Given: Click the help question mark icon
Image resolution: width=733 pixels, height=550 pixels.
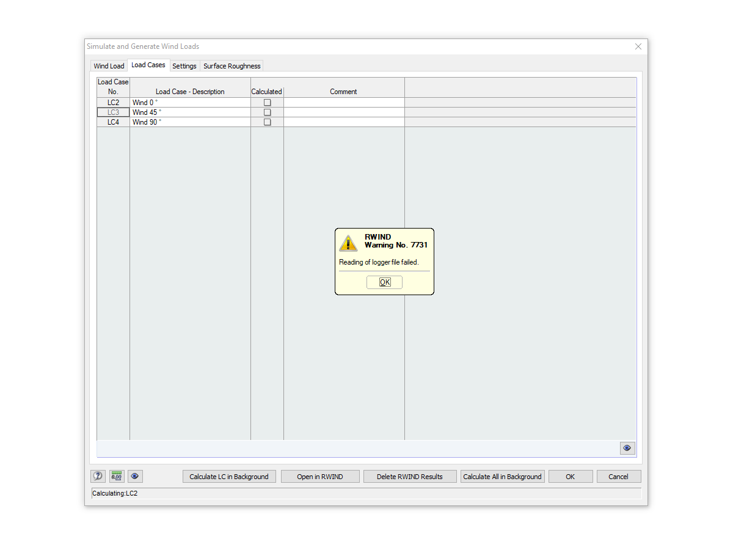Looking at the screenshot, I should point(98,476).
